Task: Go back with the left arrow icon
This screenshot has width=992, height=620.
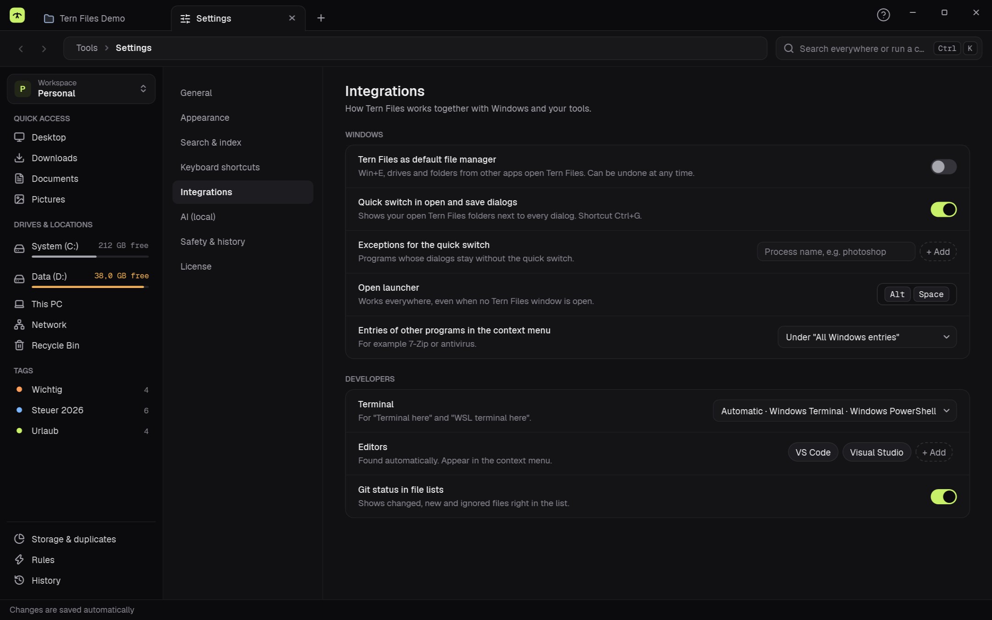Action: pos(21,49)
